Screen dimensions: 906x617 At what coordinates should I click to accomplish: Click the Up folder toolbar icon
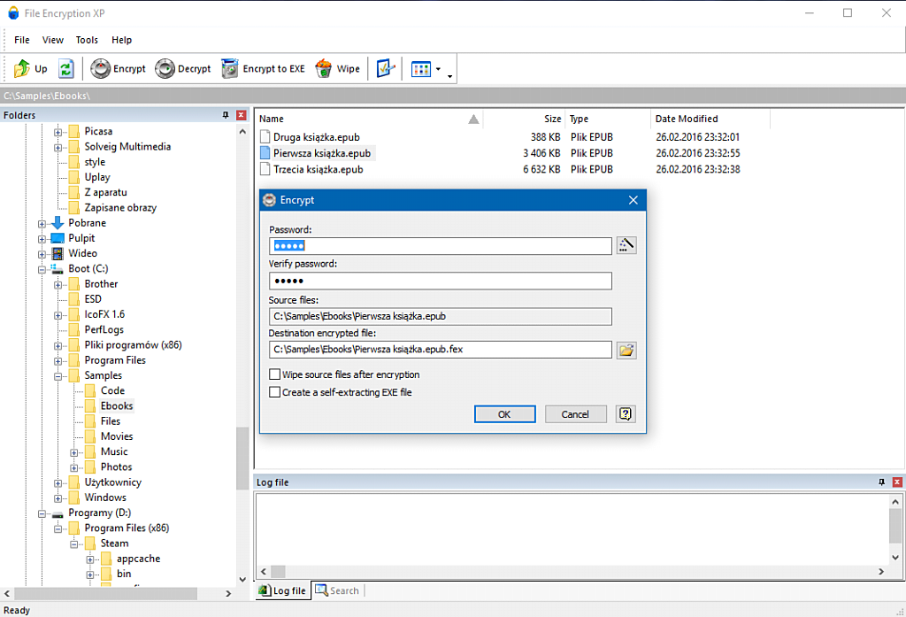(22, 69)
